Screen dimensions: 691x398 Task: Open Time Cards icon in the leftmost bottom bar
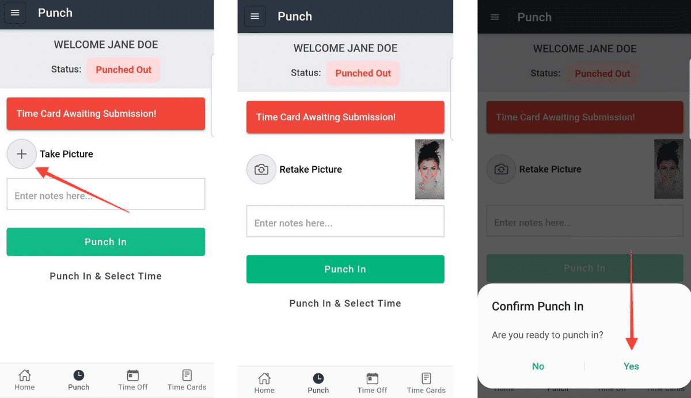[x=187, y=380]
